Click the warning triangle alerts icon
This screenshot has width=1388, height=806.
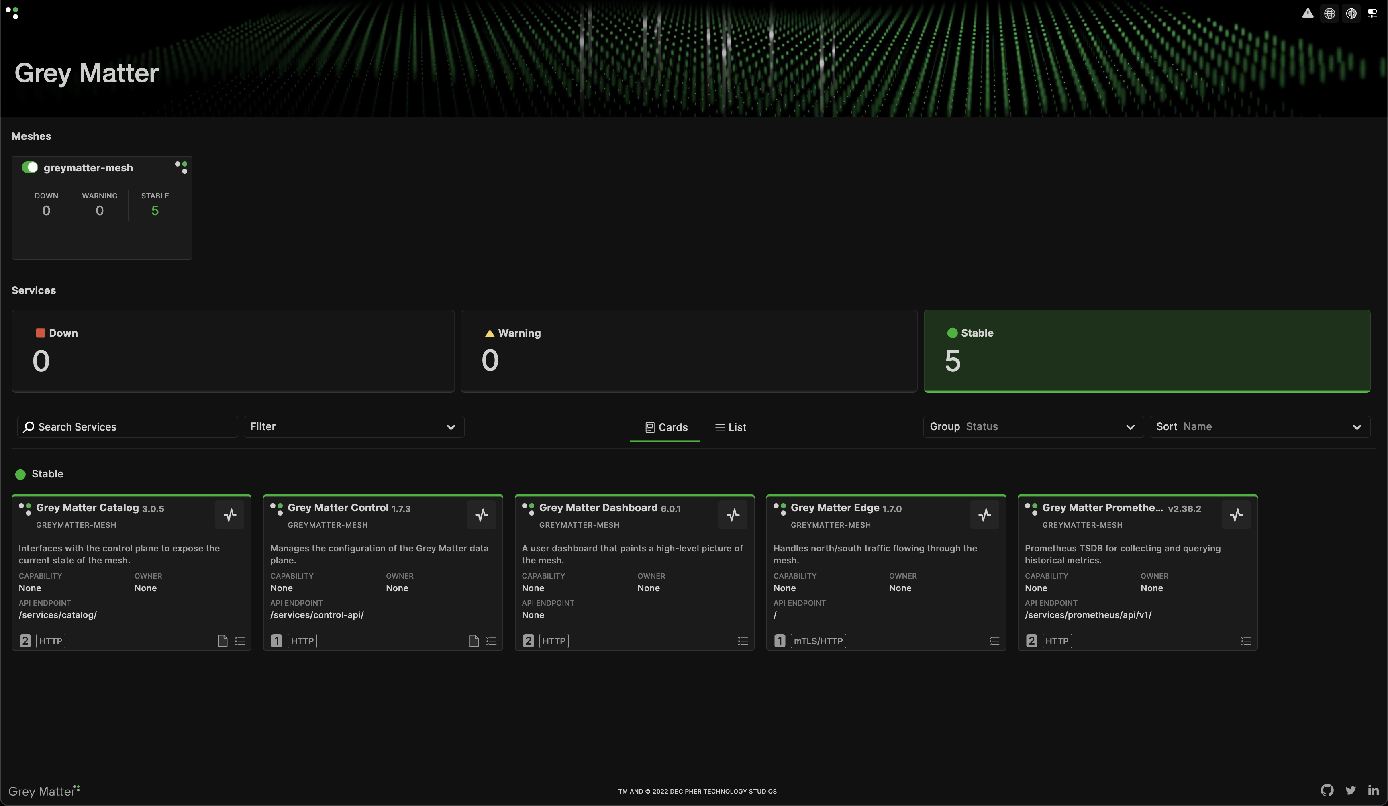click(1308, 13)
